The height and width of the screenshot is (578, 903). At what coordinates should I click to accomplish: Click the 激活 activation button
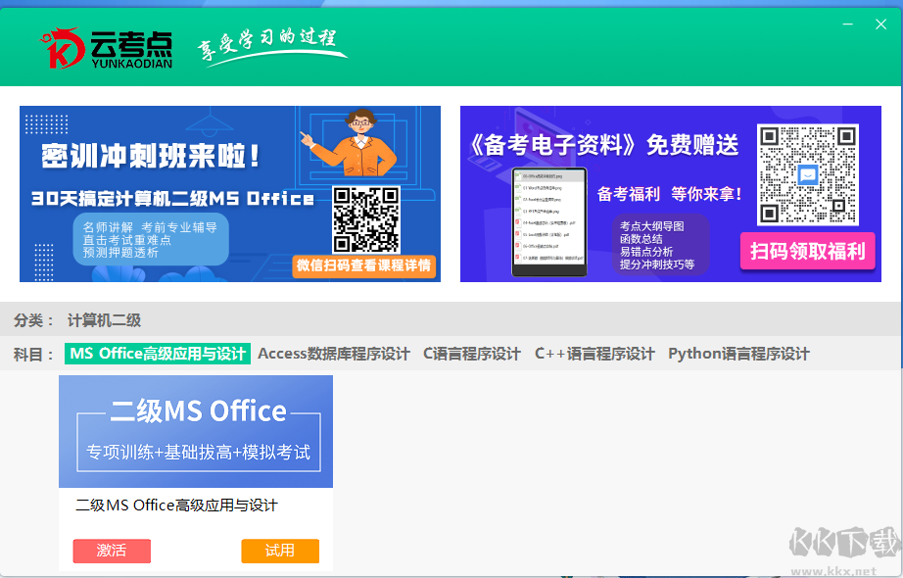click(x=111, y=551)
